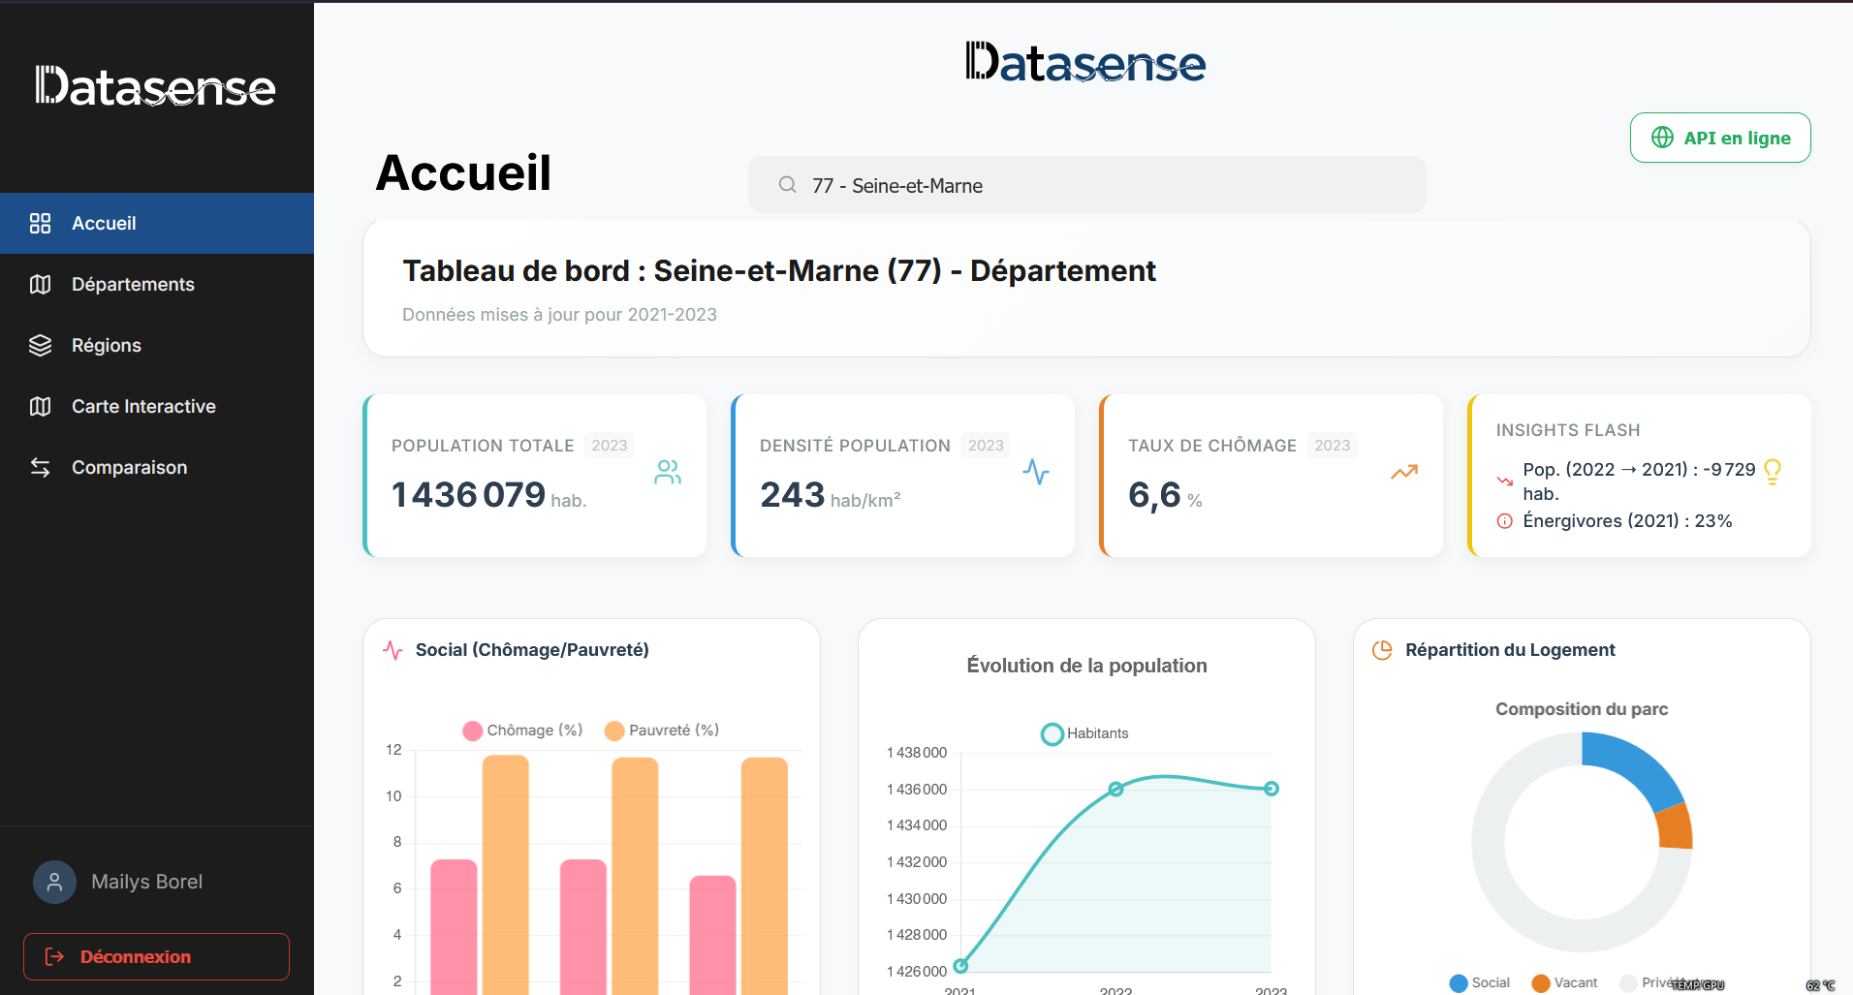Open the Régions menu entry
The image size is (1853, 995).
(x=157, y=345)
